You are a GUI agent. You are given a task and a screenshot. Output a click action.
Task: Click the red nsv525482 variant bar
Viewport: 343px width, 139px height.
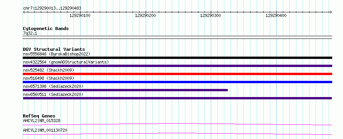tap(177, 74)
